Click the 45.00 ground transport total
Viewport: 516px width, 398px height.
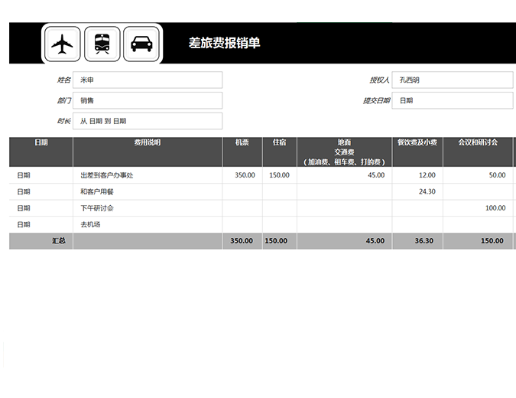[344, 241]
